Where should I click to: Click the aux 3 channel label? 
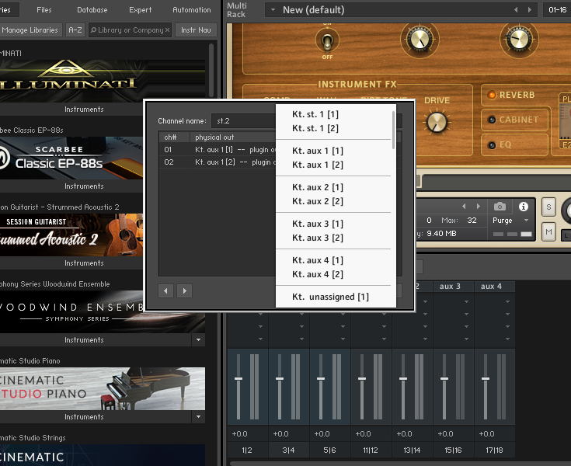click(x=450, y=286)
